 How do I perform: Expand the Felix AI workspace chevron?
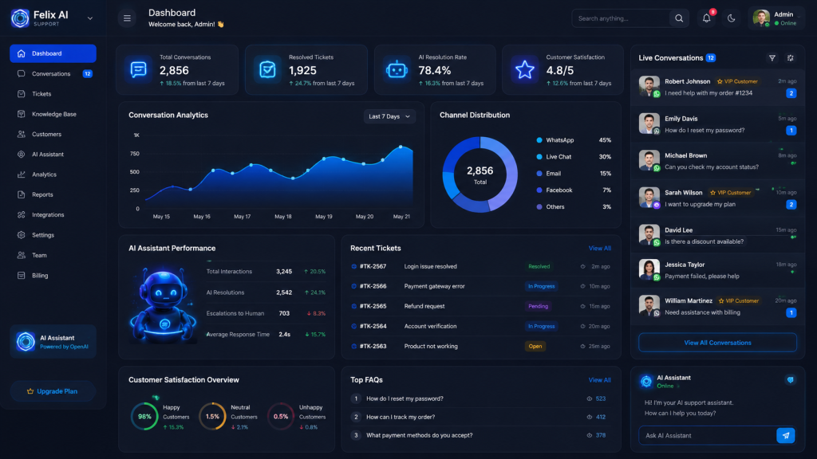90,18
